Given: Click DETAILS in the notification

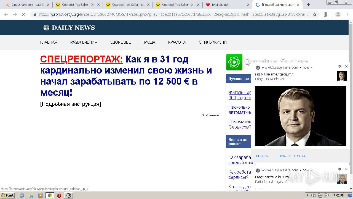Looking at the screenshot, I should 262,156.
